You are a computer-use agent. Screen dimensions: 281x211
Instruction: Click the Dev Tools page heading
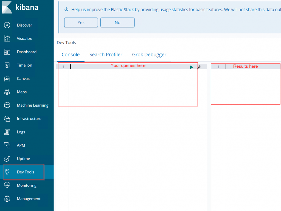coord(66,42)
